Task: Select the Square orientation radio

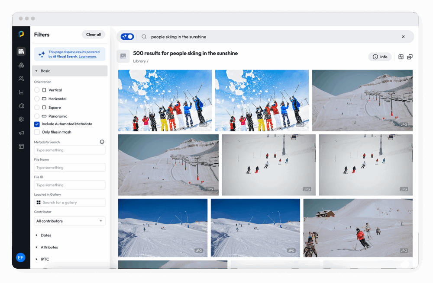Action: point(37,108)
